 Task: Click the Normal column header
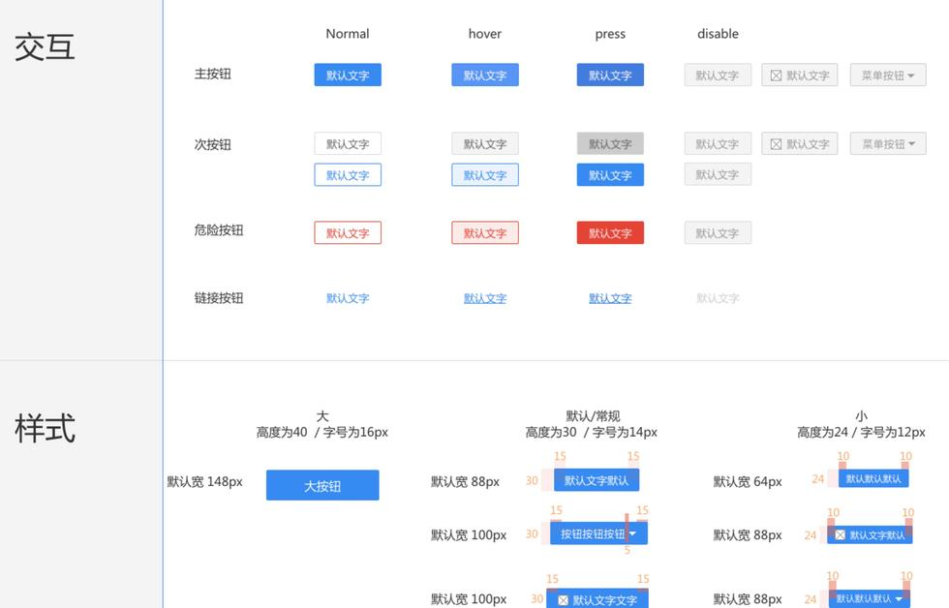click(348, 34)
